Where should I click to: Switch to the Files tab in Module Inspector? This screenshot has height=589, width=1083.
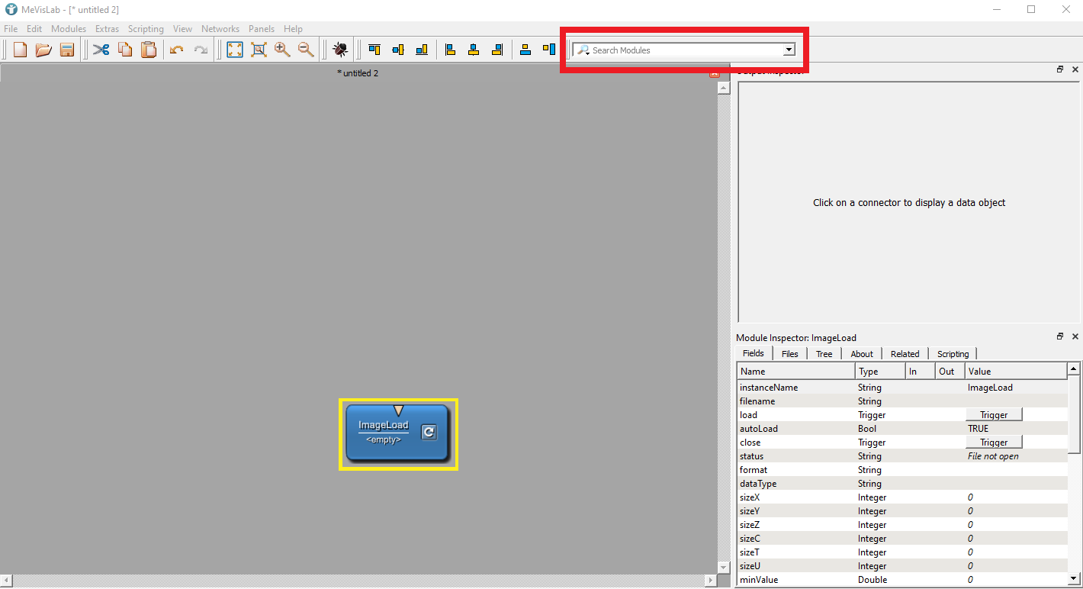pos(789,354)
